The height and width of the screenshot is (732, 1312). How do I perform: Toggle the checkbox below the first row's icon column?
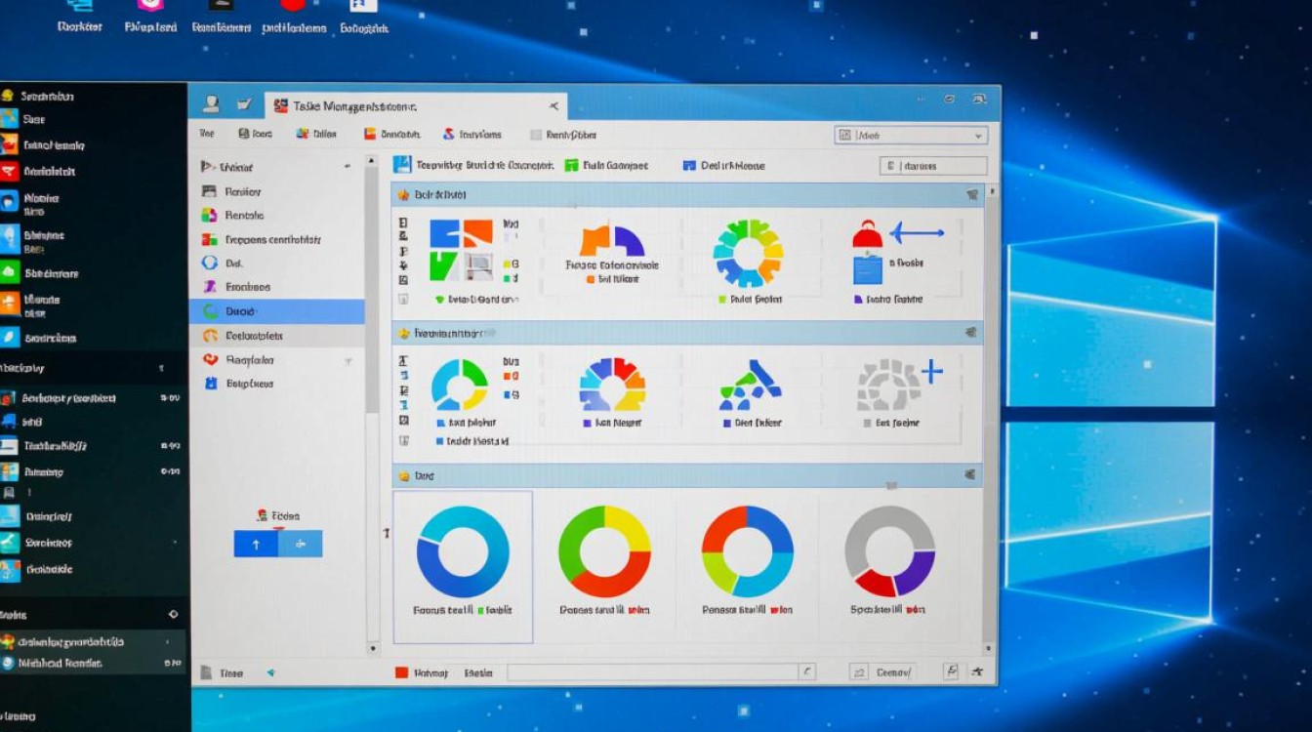click(x=403, y=300)
